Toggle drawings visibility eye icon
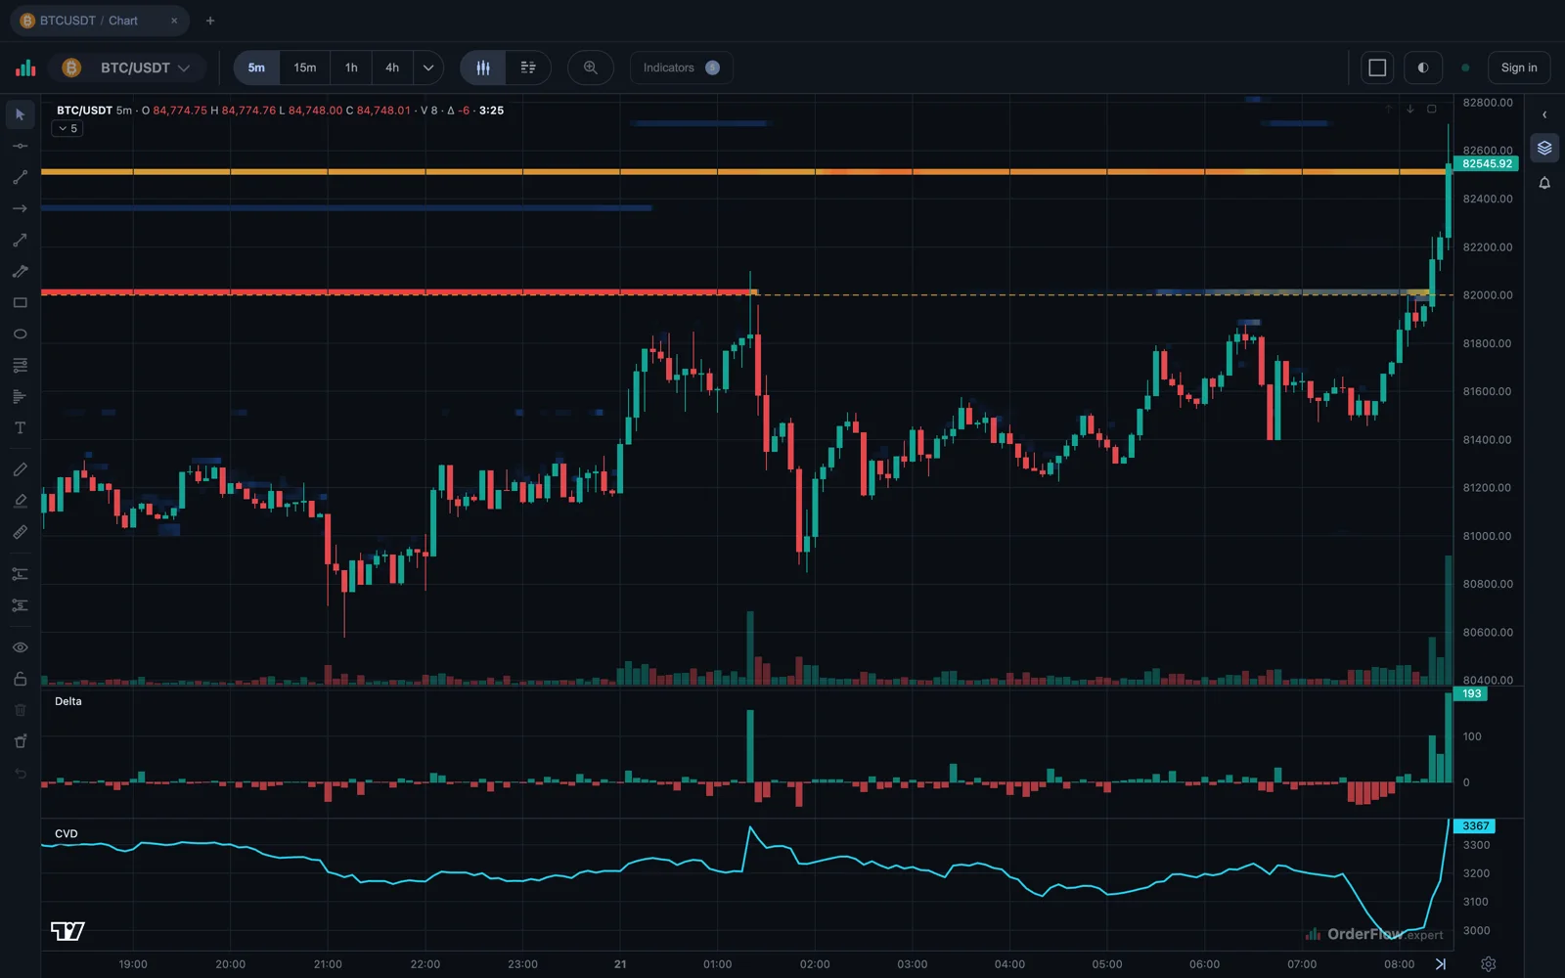 pos(20,647)
